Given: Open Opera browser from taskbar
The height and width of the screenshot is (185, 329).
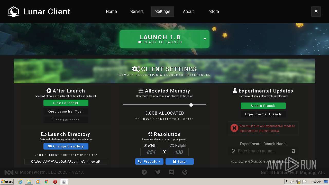Looking at the screenshot, I should click(55, 182).
